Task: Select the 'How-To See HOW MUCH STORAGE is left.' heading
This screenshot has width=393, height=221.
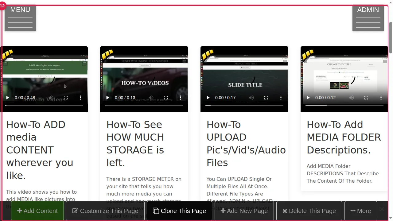Action: click(135, 143)
